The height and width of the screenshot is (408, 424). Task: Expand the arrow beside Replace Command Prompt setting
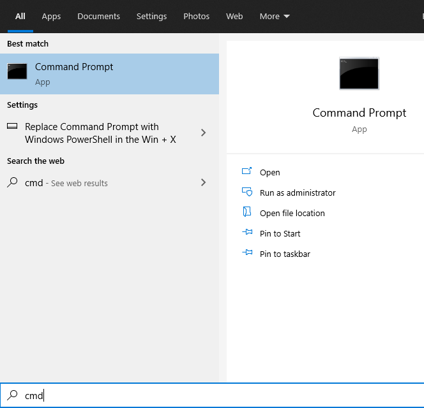203,133
